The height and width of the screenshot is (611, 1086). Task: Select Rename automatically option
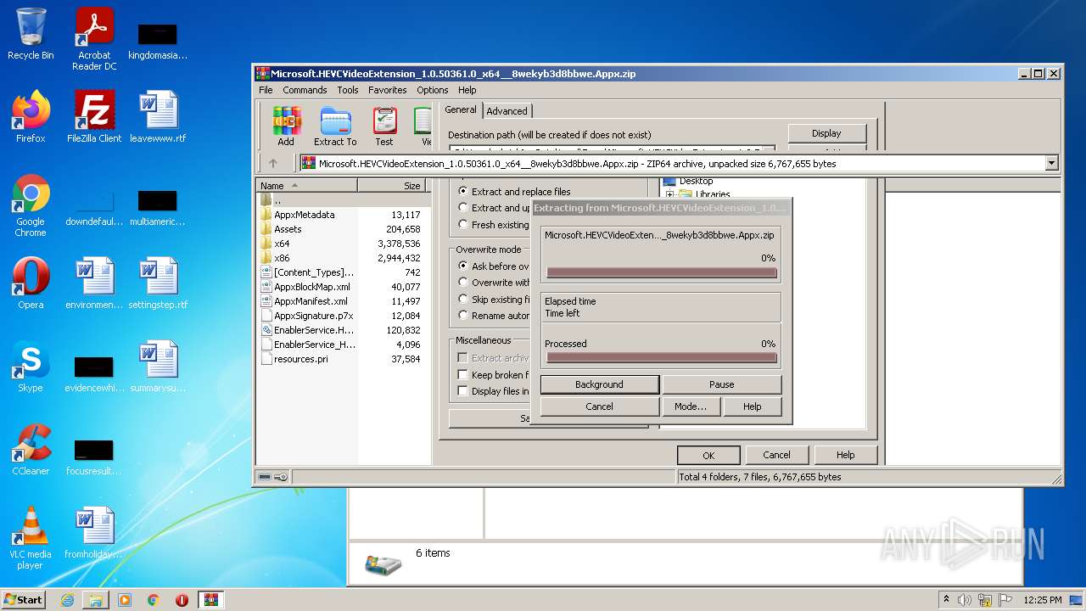pyautogui.click(x=494, y=316)
